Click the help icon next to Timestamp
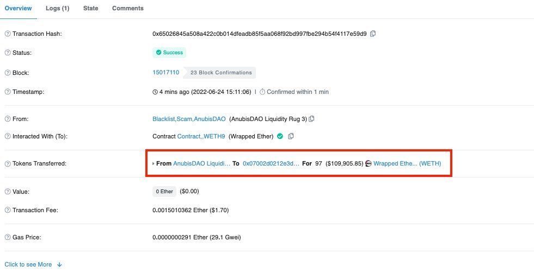Screen dimensions: 534x273 pyautogui.click(x=8, y=92)
